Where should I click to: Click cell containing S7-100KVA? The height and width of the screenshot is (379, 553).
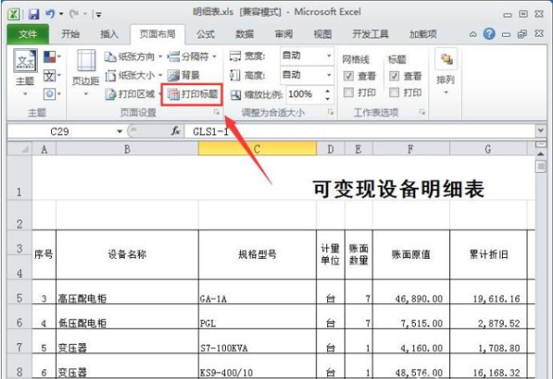pyautogui.click(x=258, y=341)
